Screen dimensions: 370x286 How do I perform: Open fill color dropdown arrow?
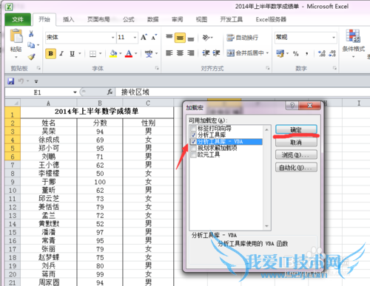pyautogui.click(x=121, y=53)
